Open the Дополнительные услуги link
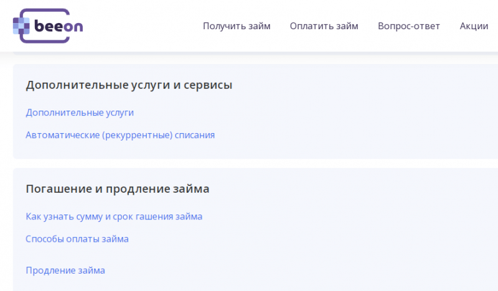Viewport: 498px width, 291px height. point(80,113)
